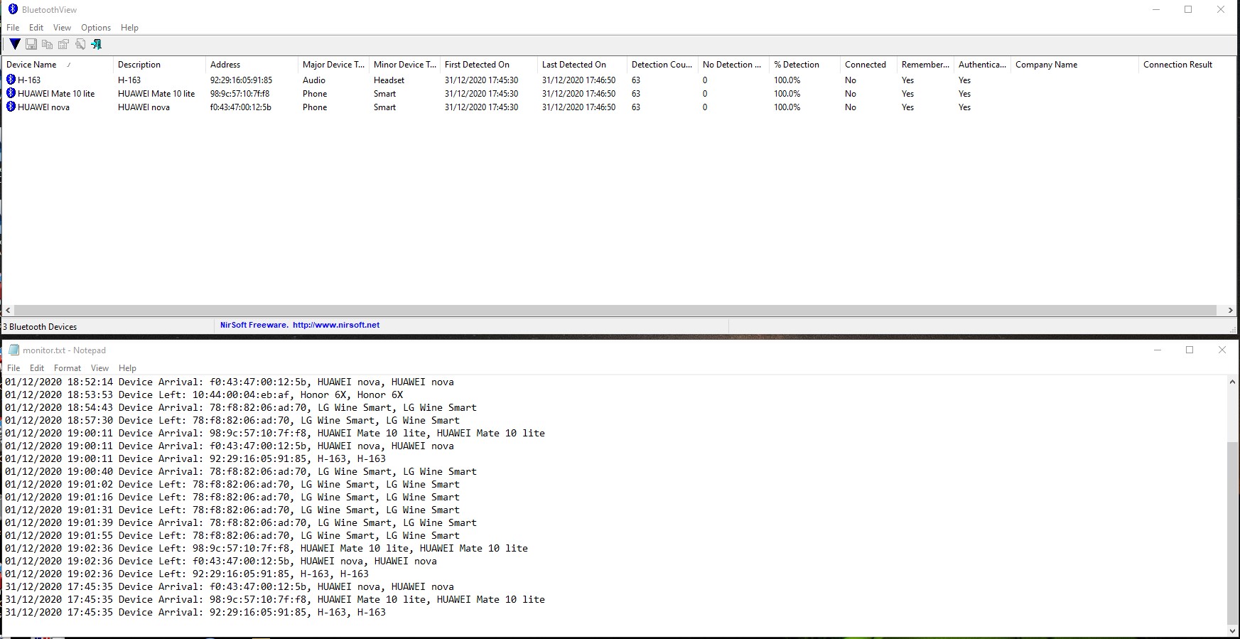Sort list by Last Detected On column
Image resolution: width=1240 pixels, height=639 pixels.
coord(573,65)
